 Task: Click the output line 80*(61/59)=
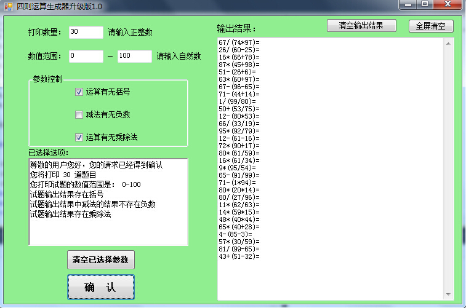click(239, 154)
